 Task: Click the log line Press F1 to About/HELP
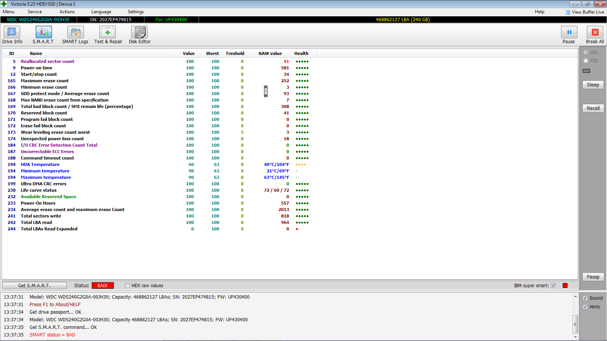(x=55, y=305)
